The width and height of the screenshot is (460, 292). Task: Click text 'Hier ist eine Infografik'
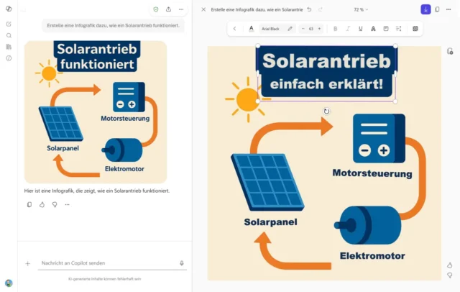(x=97, y=191)
